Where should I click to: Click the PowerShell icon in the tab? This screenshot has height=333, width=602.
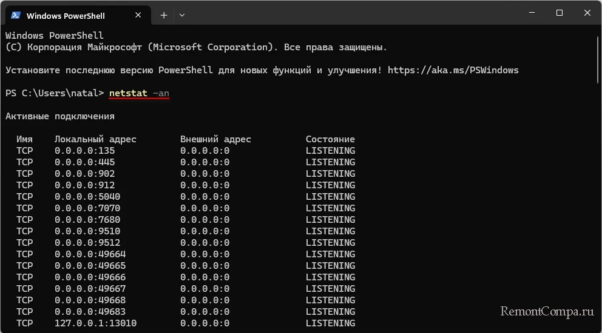point(16,15)
